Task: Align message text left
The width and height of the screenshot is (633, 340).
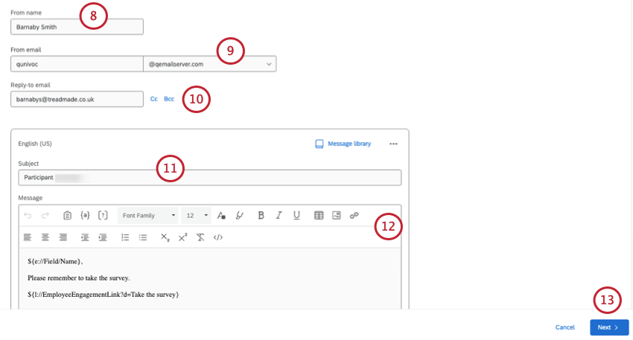Action: coord(28,237)
